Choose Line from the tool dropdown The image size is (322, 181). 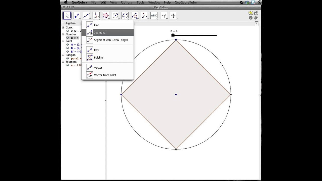click(x=107, y=25)
